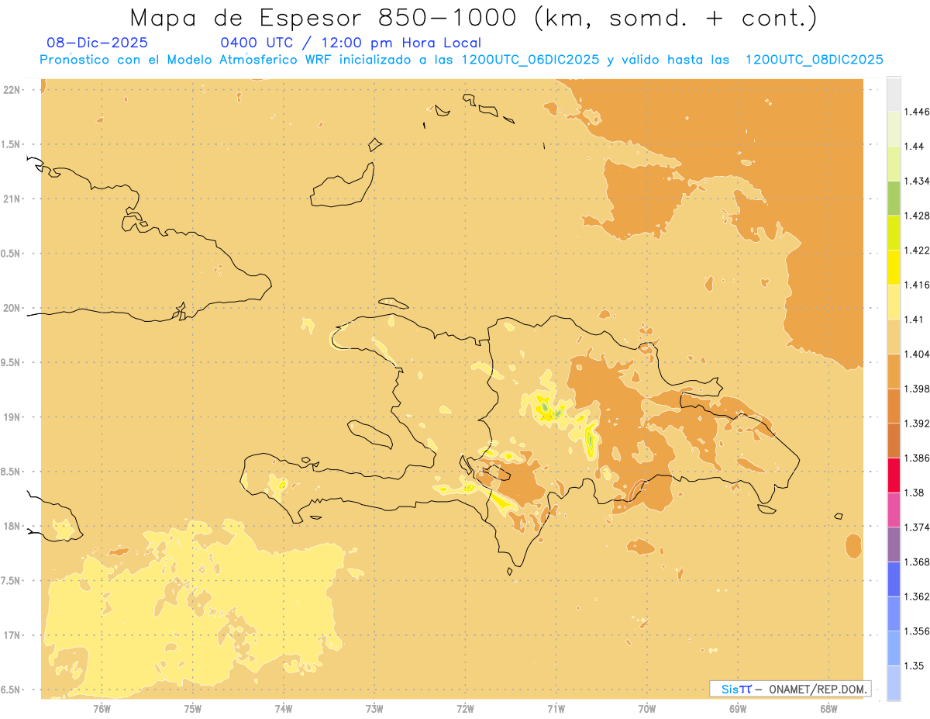This screenshot has width=930, height=719.
Task: Click the longitude label '72W'
Action: [x=465, y=708]
